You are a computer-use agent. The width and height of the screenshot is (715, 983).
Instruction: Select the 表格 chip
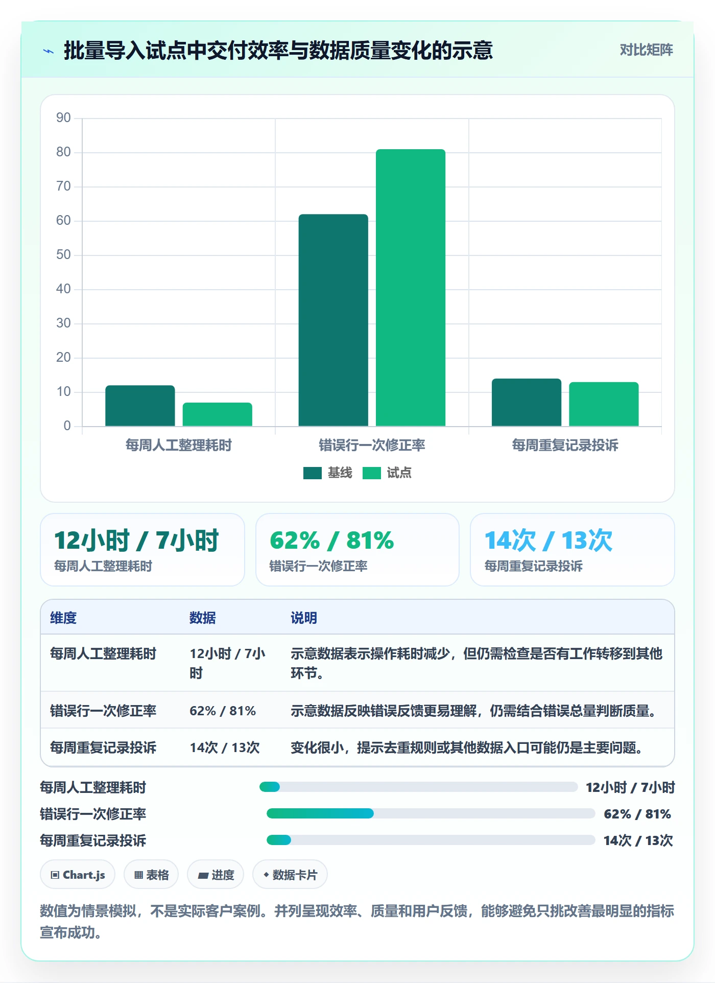[151, 875]
